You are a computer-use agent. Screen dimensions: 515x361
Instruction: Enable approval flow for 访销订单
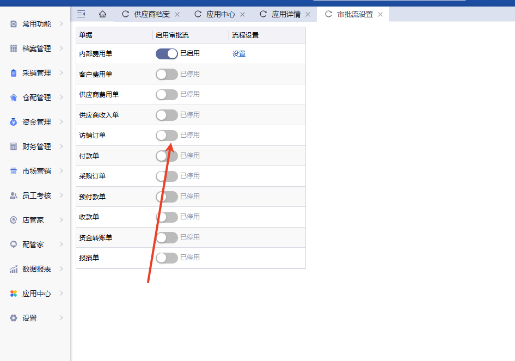click(167, 135)
